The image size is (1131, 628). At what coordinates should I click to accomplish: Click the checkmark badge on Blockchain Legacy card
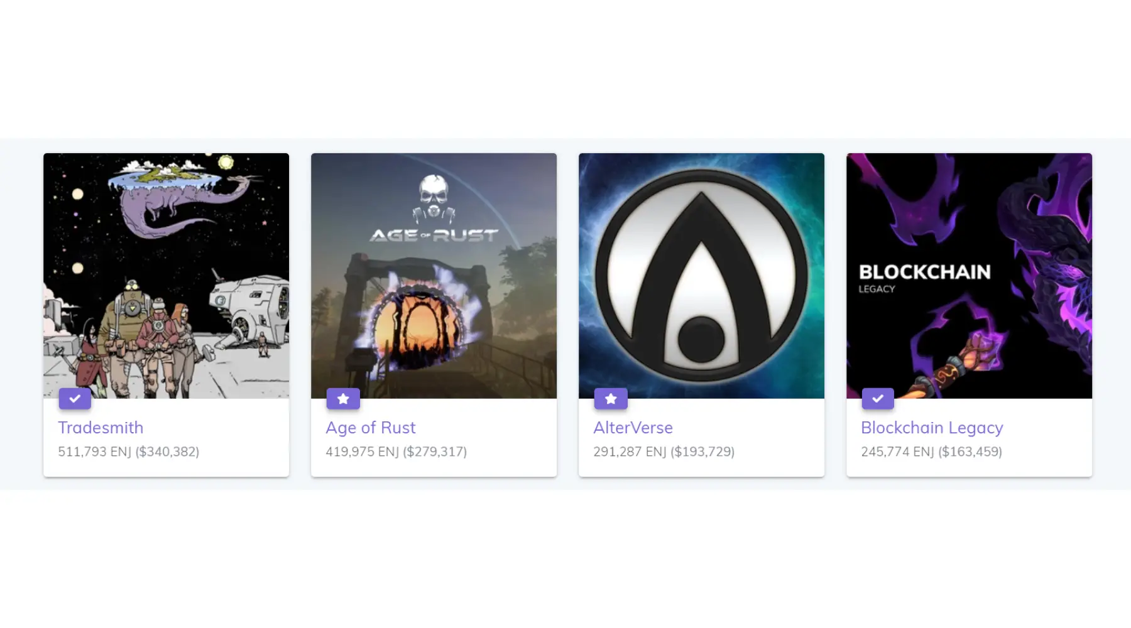[x=878, y=398]
